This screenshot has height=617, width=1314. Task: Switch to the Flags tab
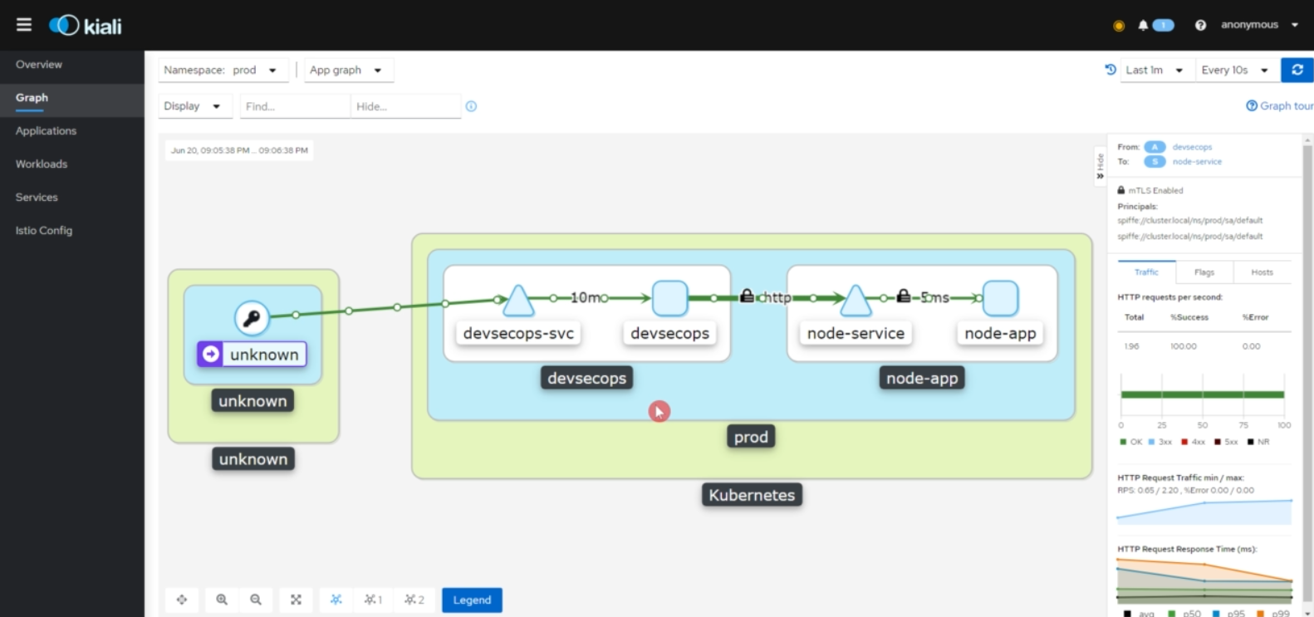pos(1204,272)
